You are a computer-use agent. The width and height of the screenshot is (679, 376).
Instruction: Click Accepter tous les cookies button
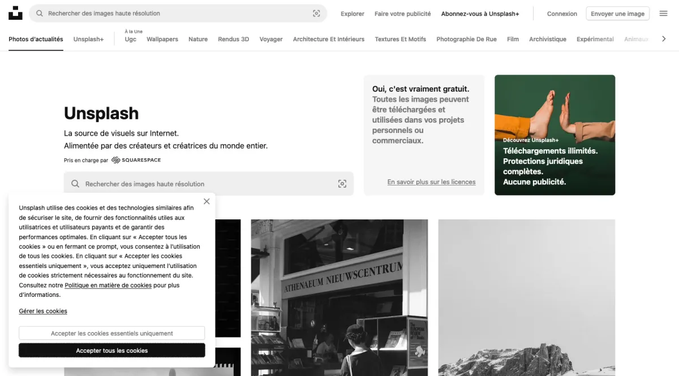tap(112, 351)
